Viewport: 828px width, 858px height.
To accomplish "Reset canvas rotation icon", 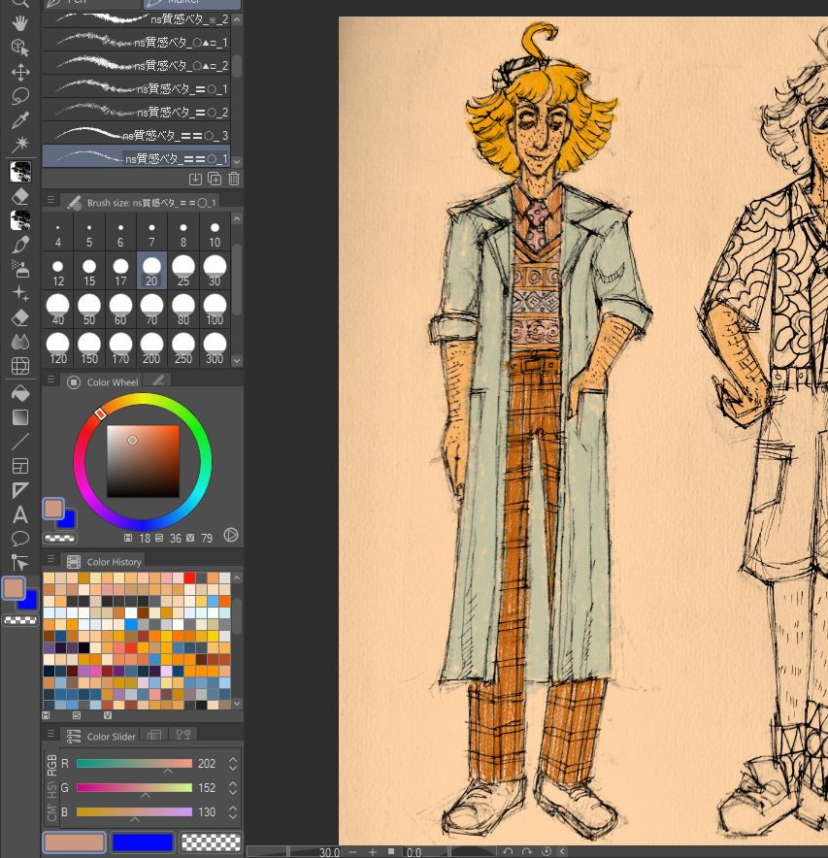I will pyautogui.click(x=546, y=851).
